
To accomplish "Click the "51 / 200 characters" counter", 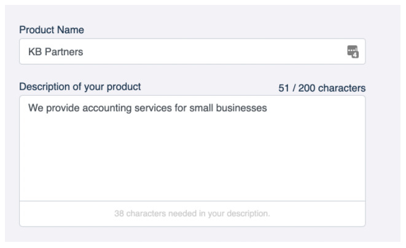I will [322, 88].
